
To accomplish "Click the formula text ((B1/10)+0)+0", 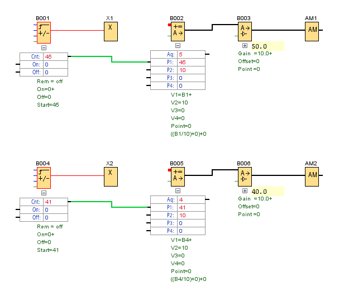I will point(188,134).
